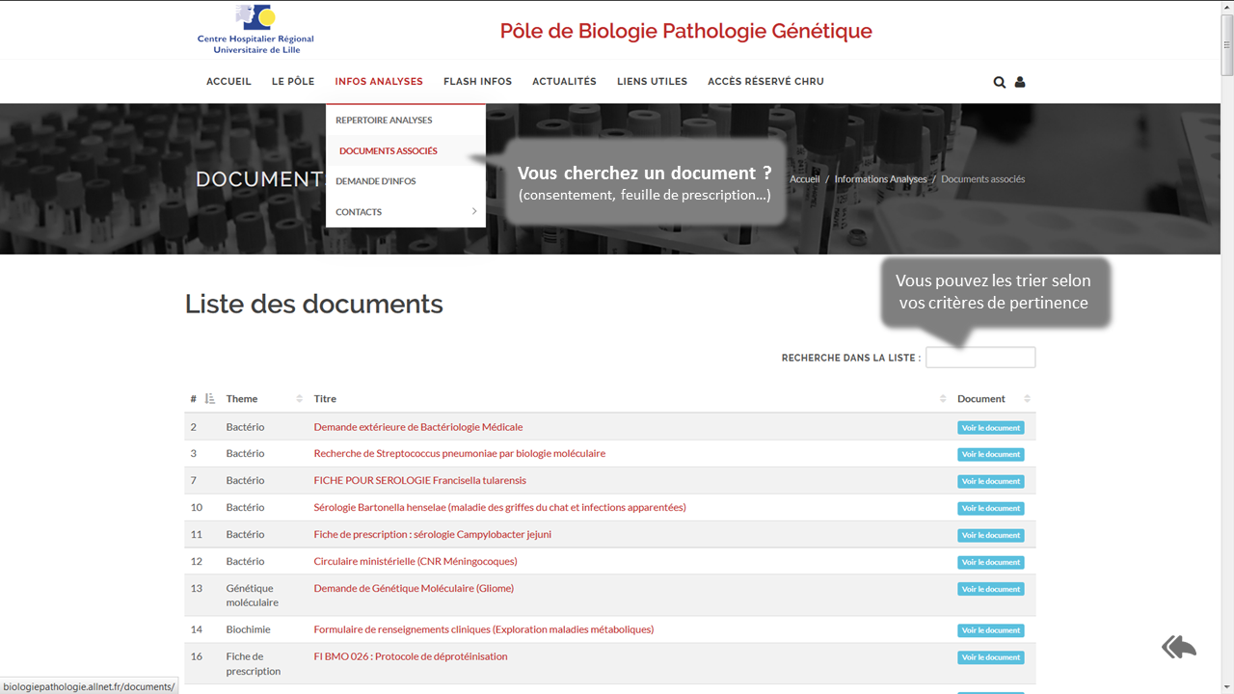Open the Le Pôle menu
The height and width of the screenshot is (694, 1234).
point(293,82)
